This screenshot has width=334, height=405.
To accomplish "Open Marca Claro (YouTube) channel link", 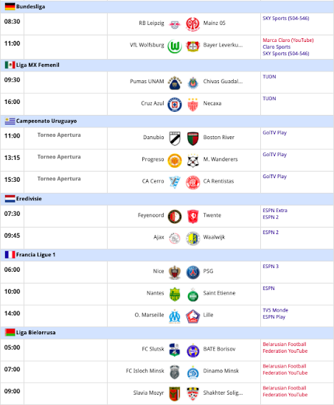I will 288,40.
